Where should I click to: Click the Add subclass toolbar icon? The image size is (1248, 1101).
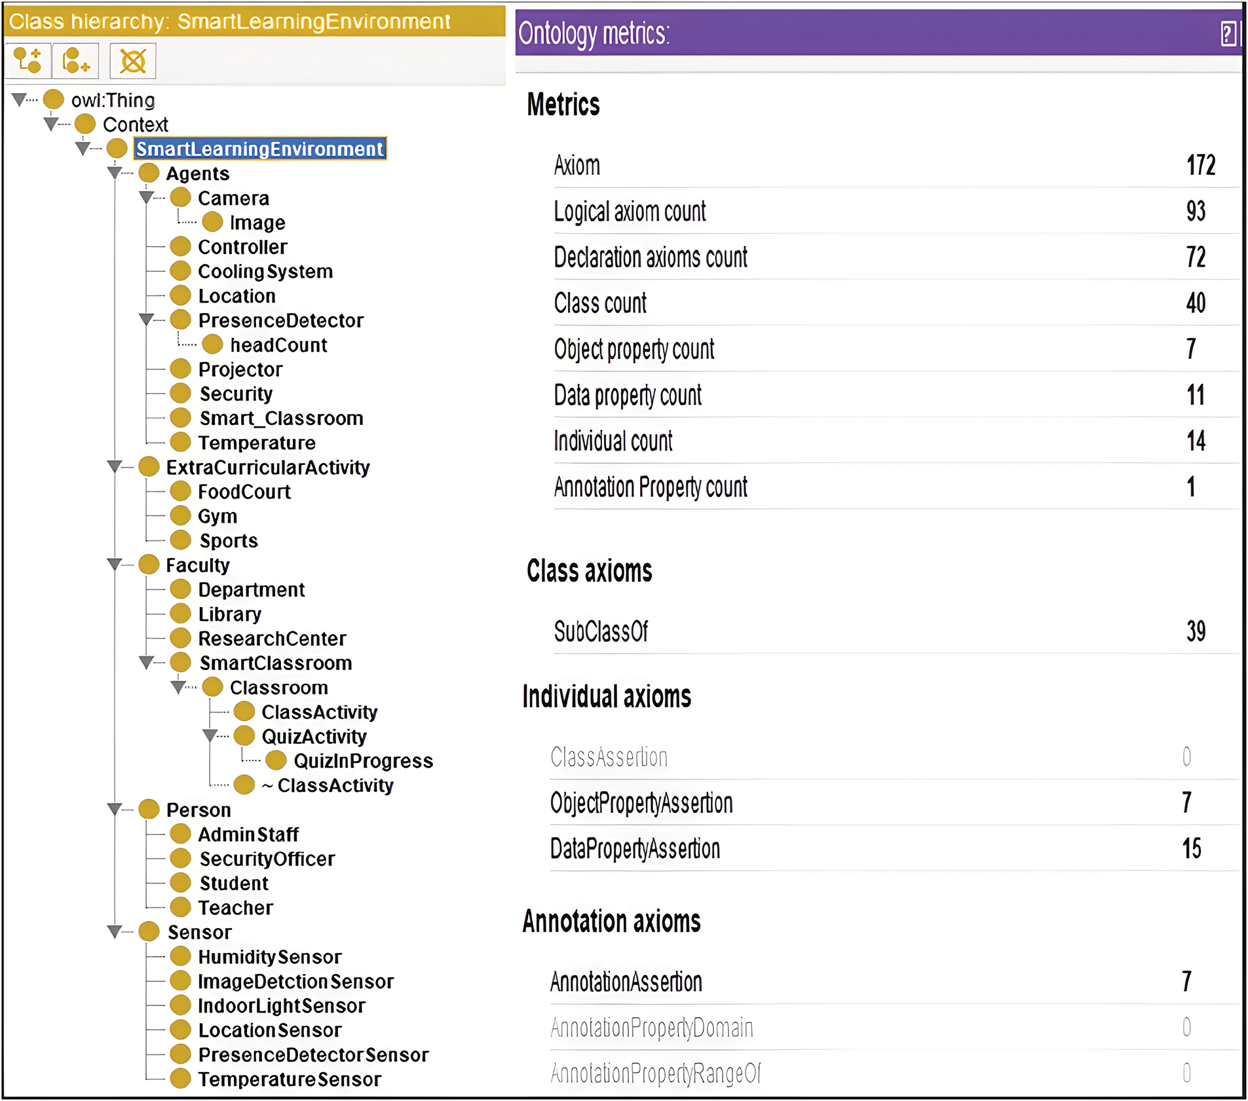click(28, 61)
